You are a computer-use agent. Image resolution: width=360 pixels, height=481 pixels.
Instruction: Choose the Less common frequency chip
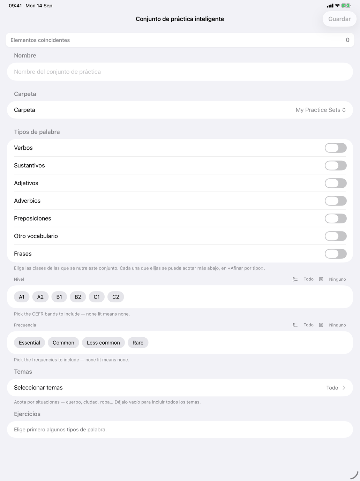pyautogui.click(x=103, y=343)
